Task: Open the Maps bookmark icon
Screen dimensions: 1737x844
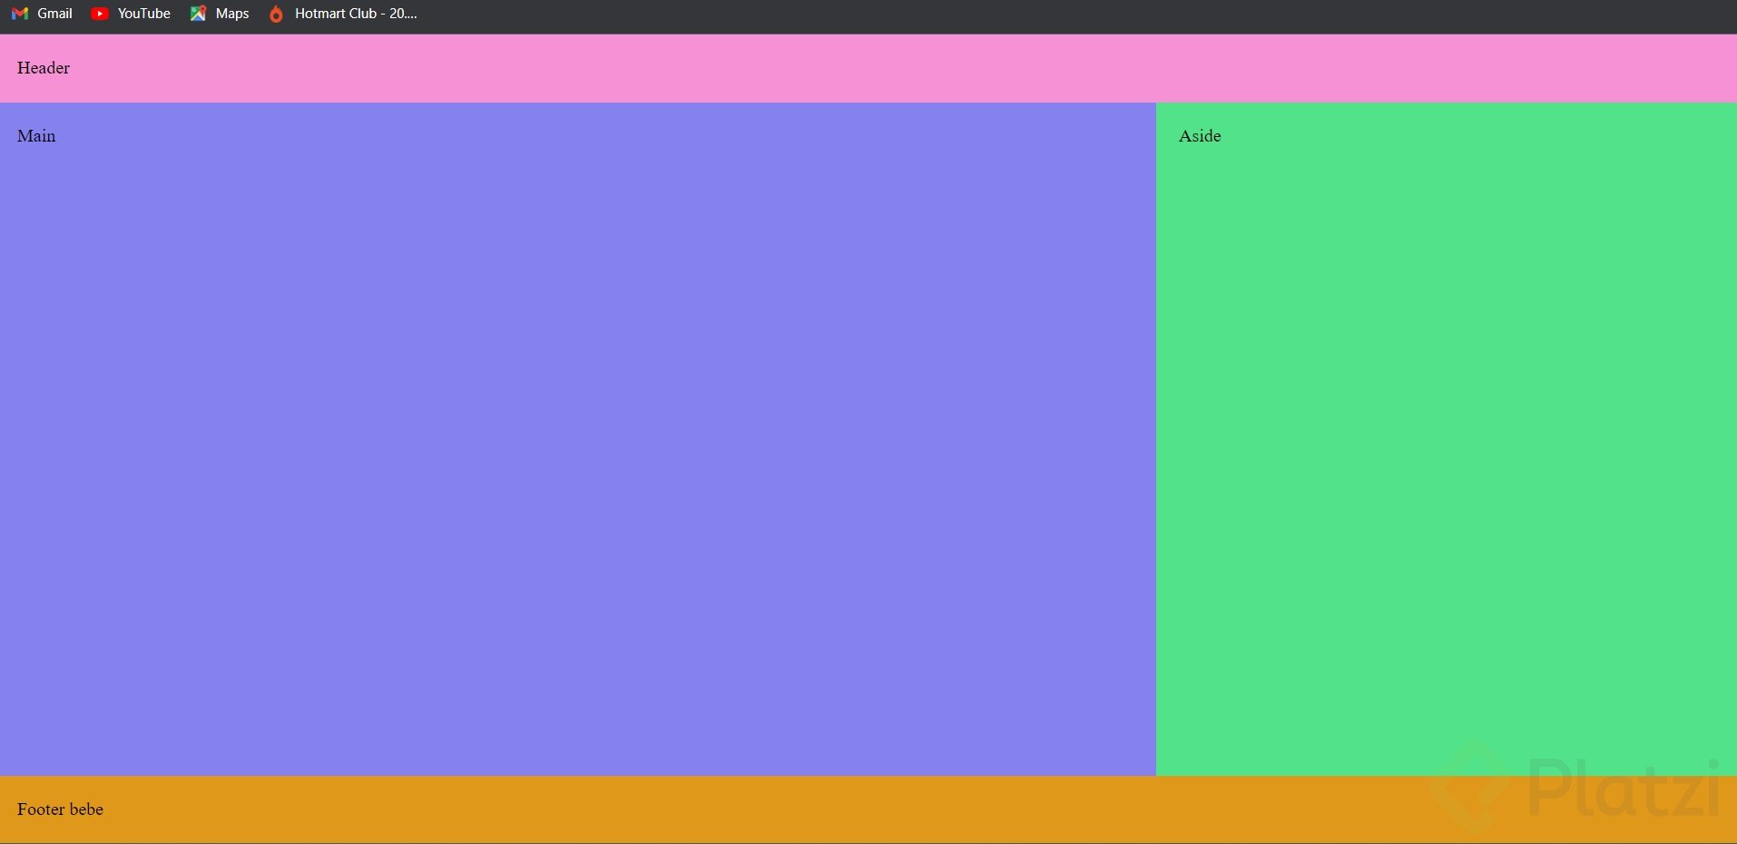Action: tap(198, 14)
